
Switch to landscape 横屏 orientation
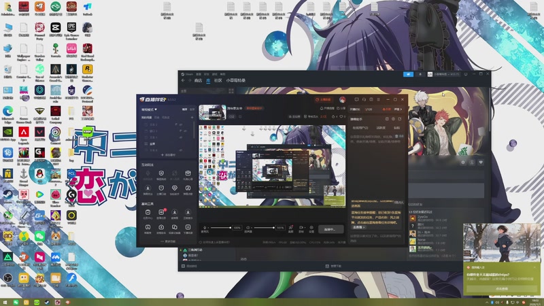pos(184,109)
